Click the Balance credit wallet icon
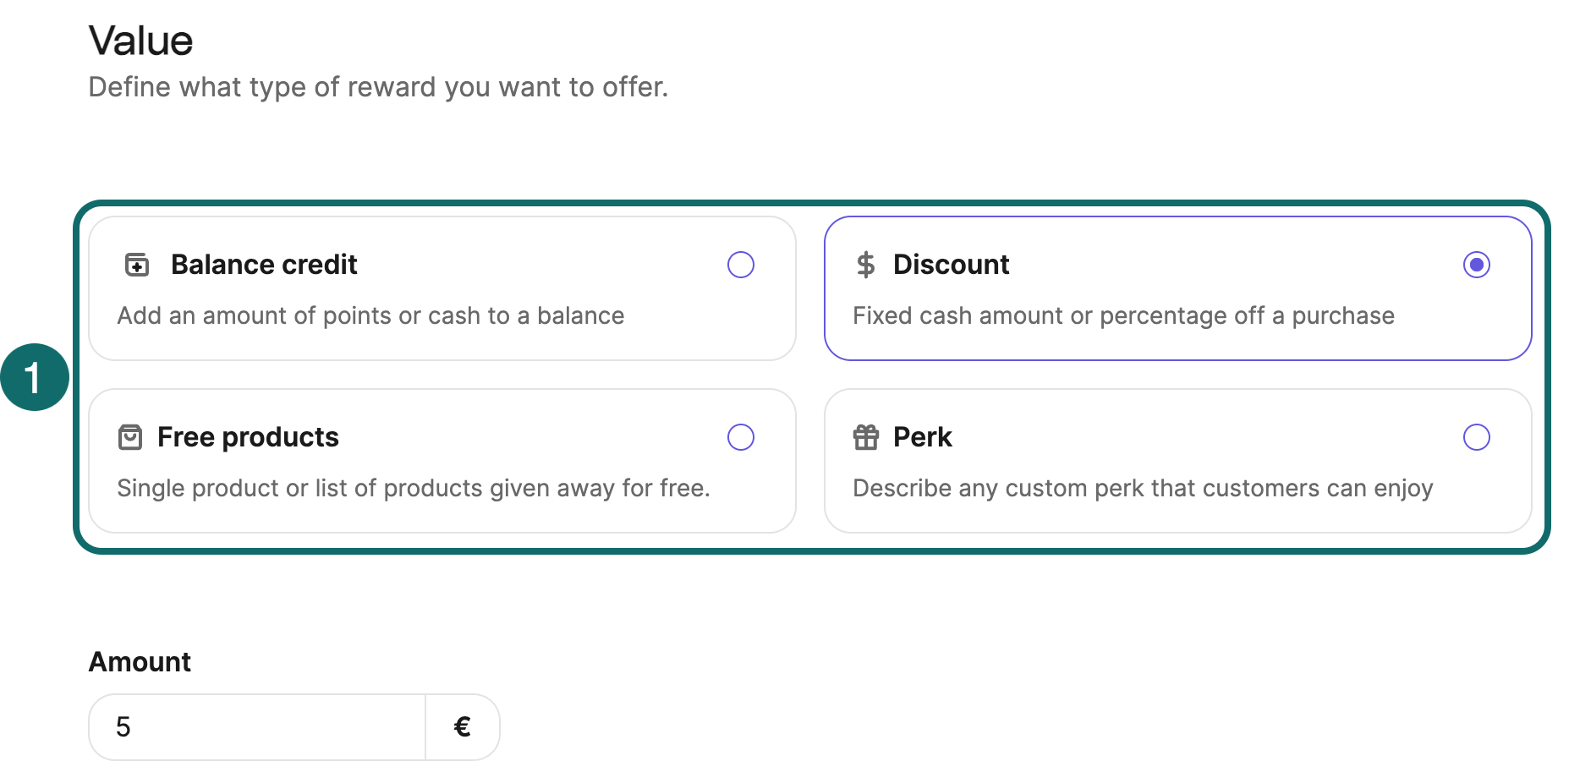Viewport: 1580px width, 783px height. pos(136,265)
